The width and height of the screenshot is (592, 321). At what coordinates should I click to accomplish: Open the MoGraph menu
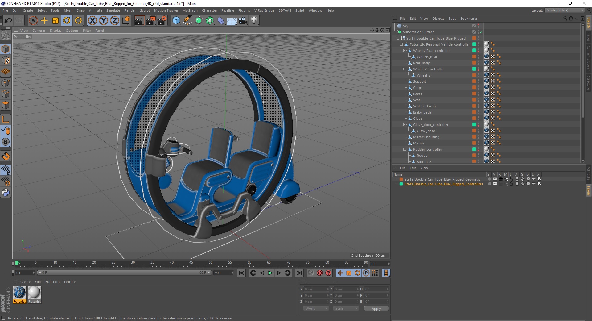(190, 10)
